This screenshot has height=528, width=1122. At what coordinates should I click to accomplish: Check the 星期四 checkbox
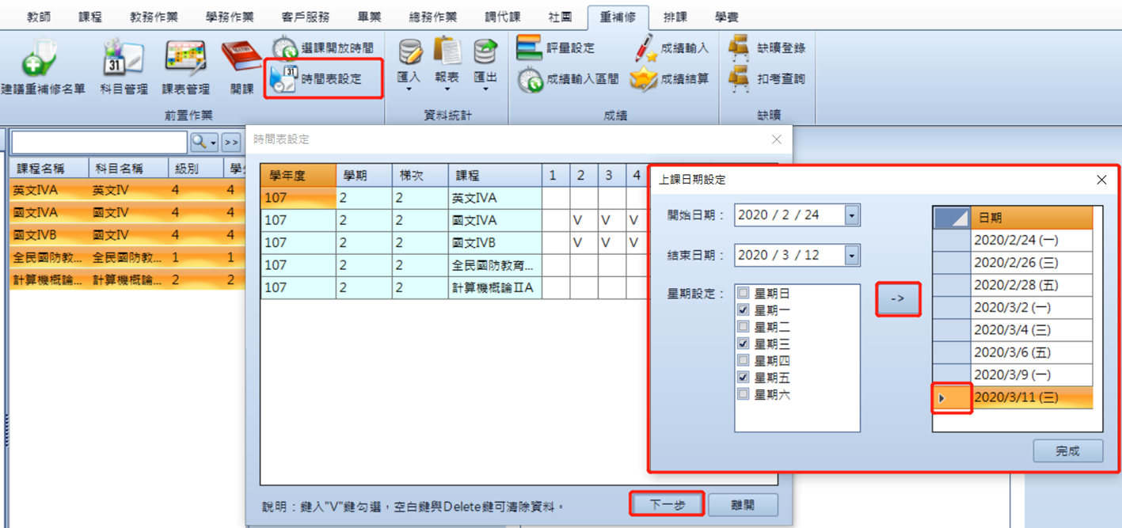[743, 361]
